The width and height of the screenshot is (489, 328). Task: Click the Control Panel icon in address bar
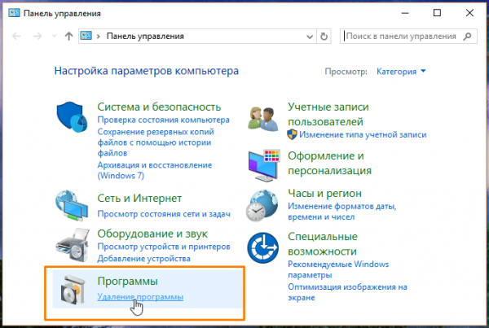point(86,36)
